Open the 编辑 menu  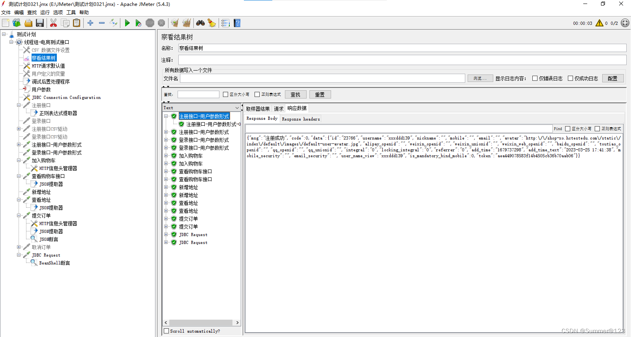click(19, 13)
